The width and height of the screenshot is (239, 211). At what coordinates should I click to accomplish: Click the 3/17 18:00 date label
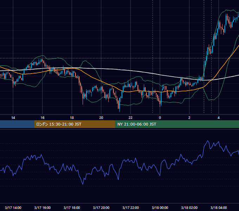72,207
